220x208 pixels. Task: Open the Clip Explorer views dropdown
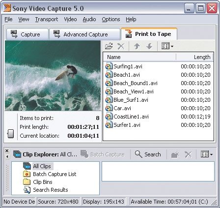[x=207, y=154]
